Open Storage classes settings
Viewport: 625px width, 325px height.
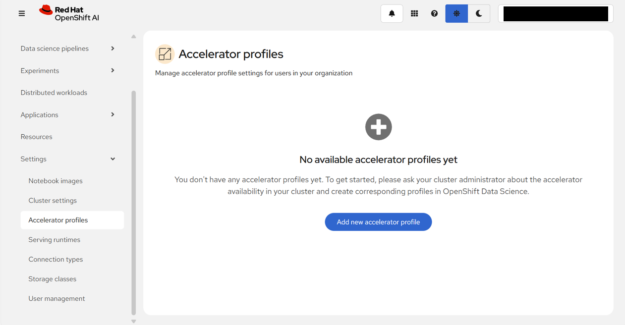72,279
